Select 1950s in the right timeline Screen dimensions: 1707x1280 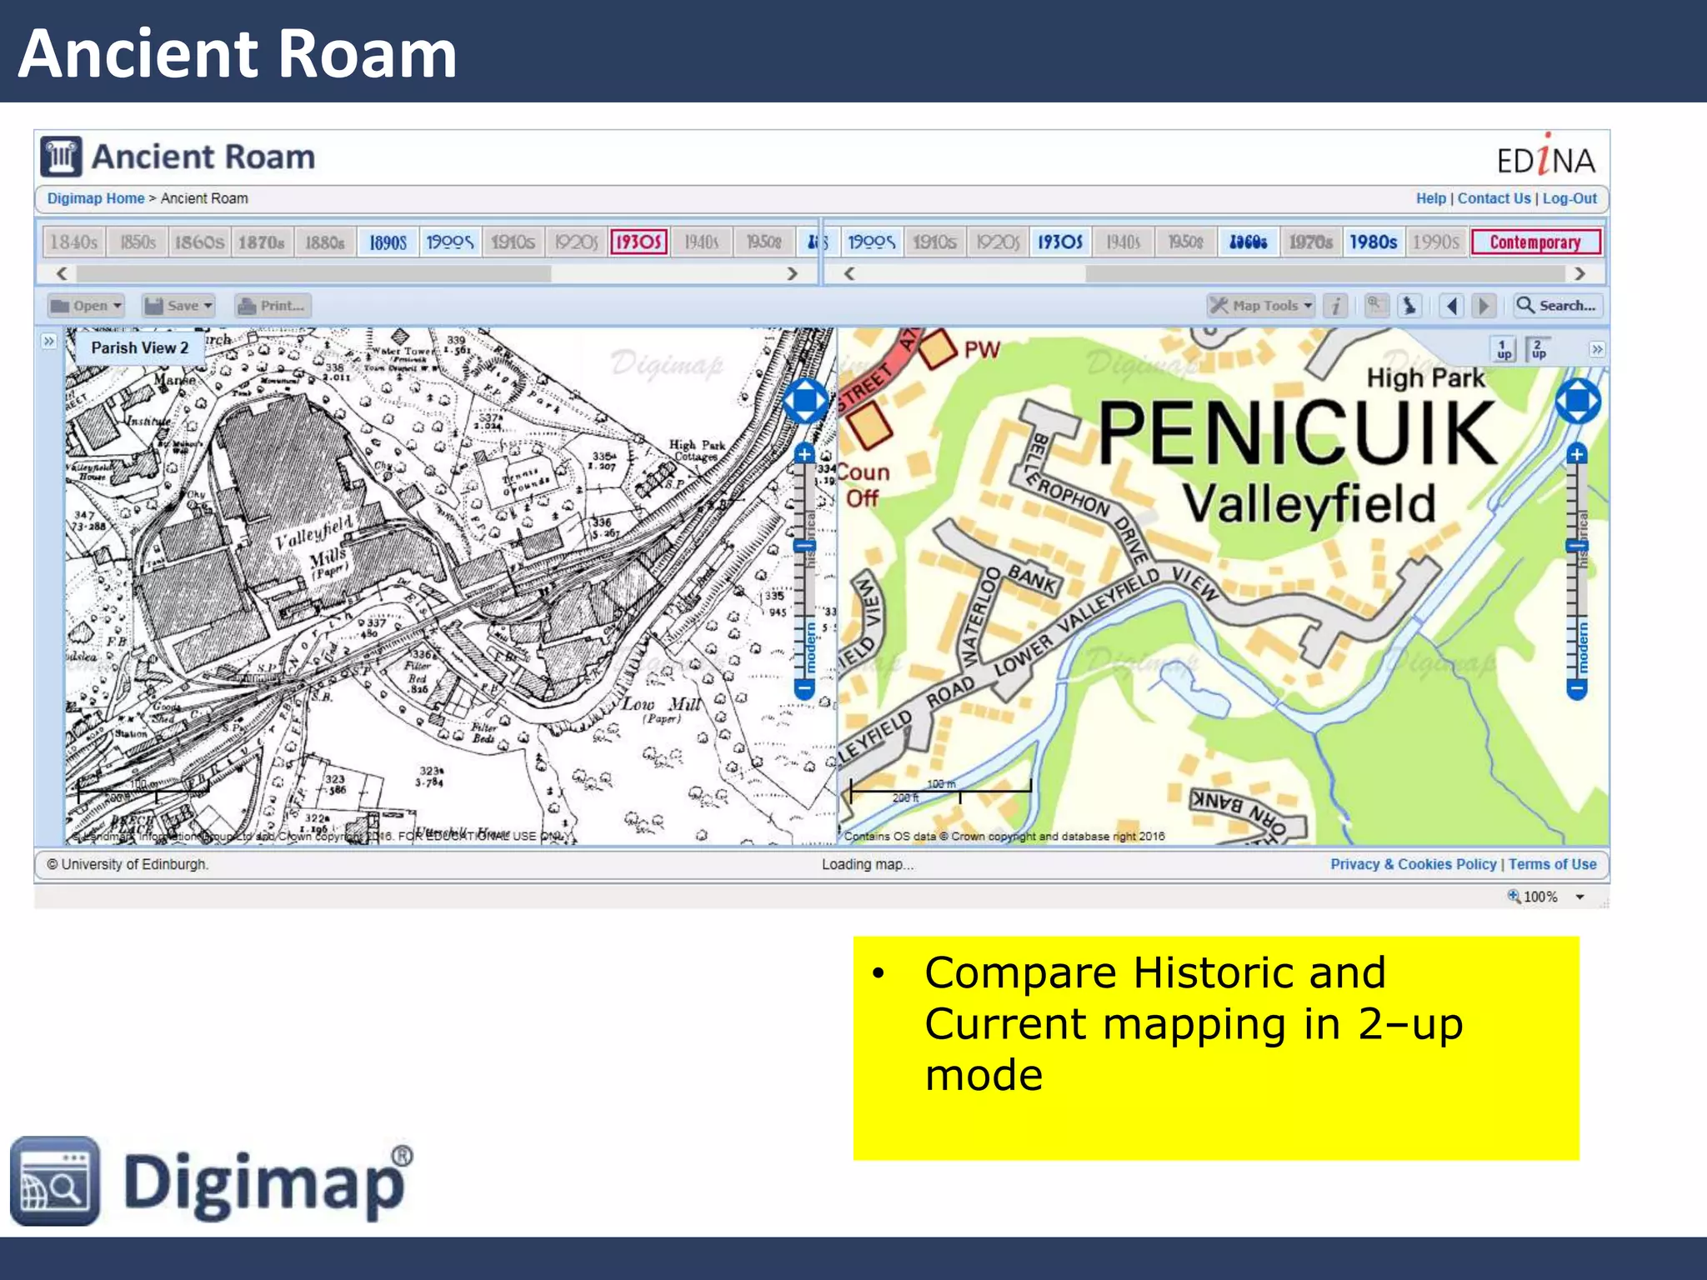point(1185,242)
